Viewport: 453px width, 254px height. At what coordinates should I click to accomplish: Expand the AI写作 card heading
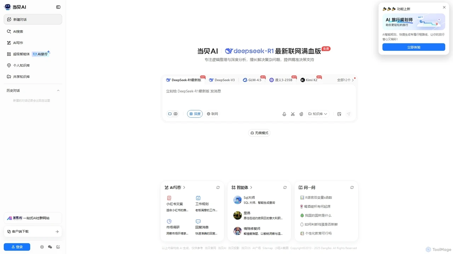tap(175, 187)
